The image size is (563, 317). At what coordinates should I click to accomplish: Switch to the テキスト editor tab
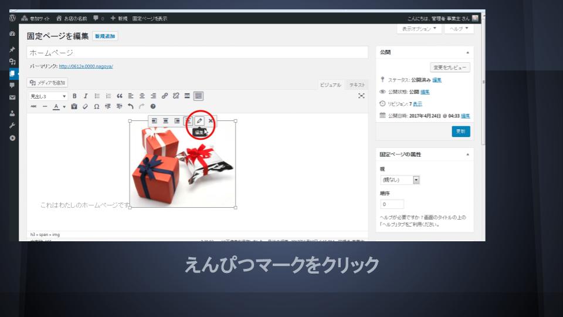coord(357,85)
